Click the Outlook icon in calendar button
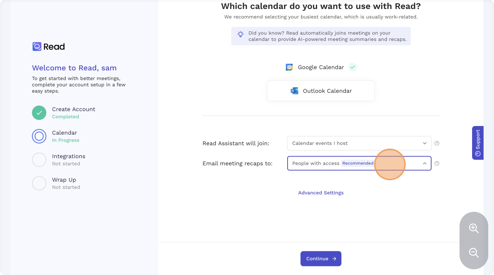494x275 pixels. 294,91
